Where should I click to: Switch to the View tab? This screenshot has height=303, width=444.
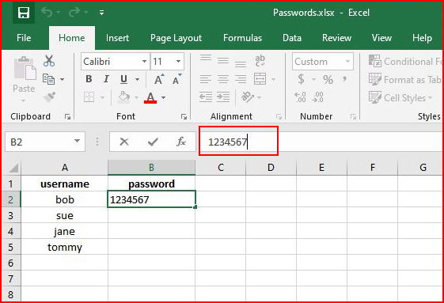click(381, 38)
